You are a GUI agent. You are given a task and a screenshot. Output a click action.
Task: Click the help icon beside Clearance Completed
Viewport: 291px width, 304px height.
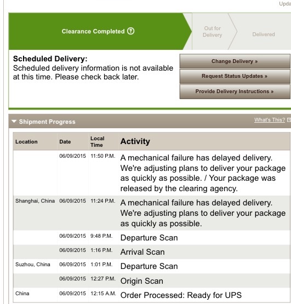[x=130, y=31]
